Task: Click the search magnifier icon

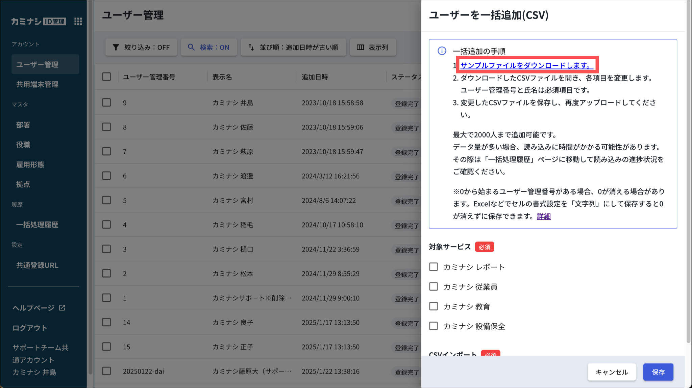Action: click(x=191, y=47)
